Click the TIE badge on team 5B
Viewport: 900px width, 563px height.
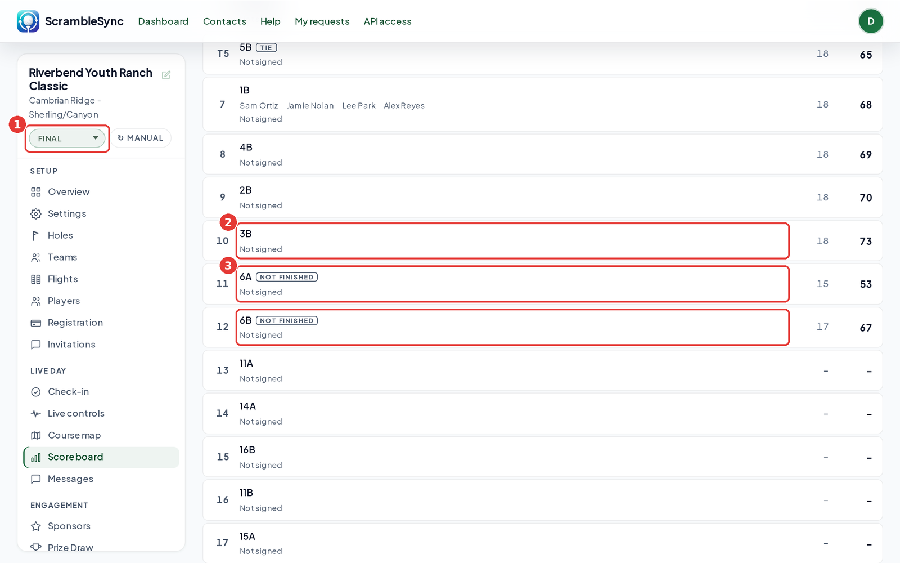pyautogui.click(x=266, y=48)
